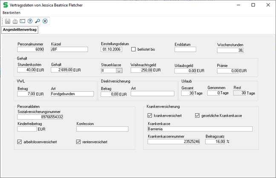Click the green S application icon
This screenshot has width=276, height=178.
5,5
